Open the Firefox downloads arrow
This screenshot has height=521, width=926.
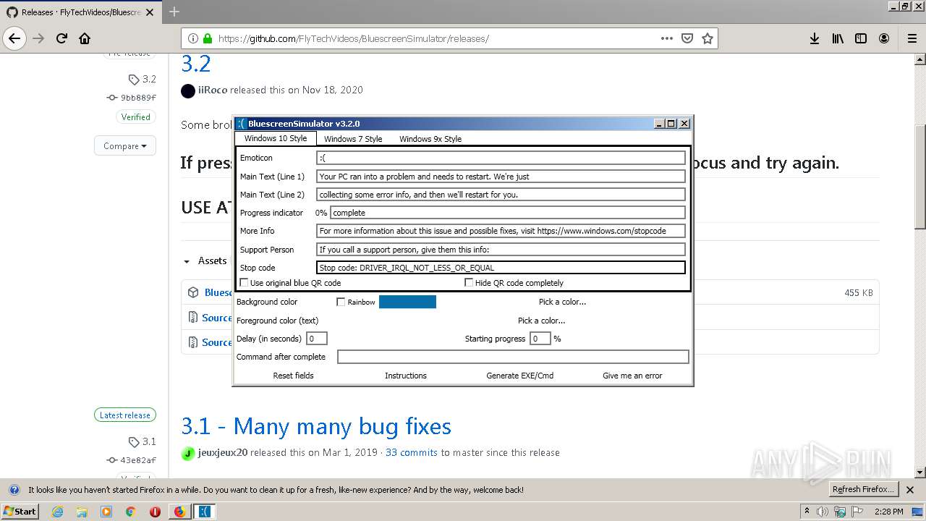[x=815, y=38]
